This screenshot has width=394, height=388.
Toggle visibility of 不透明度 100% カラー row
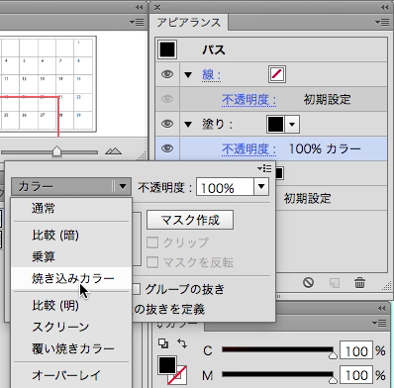tap(167, 148)
